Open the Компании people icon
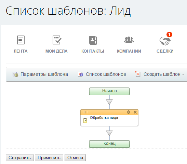 pos(129,40)
